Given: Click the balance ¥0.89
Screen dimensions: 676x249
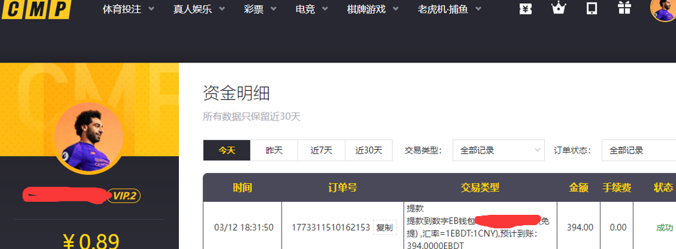Looking at the screenshot, I should 90,241.
